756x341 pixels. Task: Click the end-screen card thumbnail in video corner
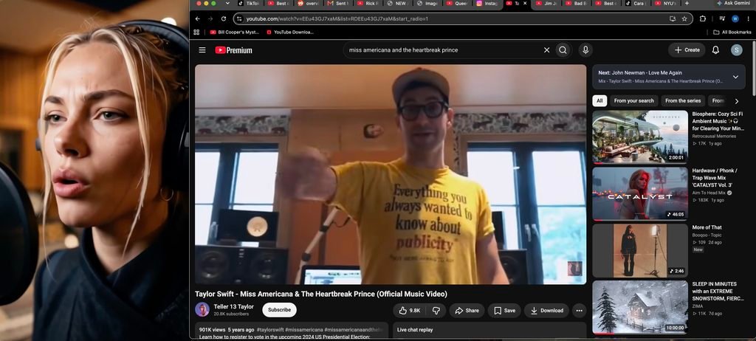tap(574, 269)
